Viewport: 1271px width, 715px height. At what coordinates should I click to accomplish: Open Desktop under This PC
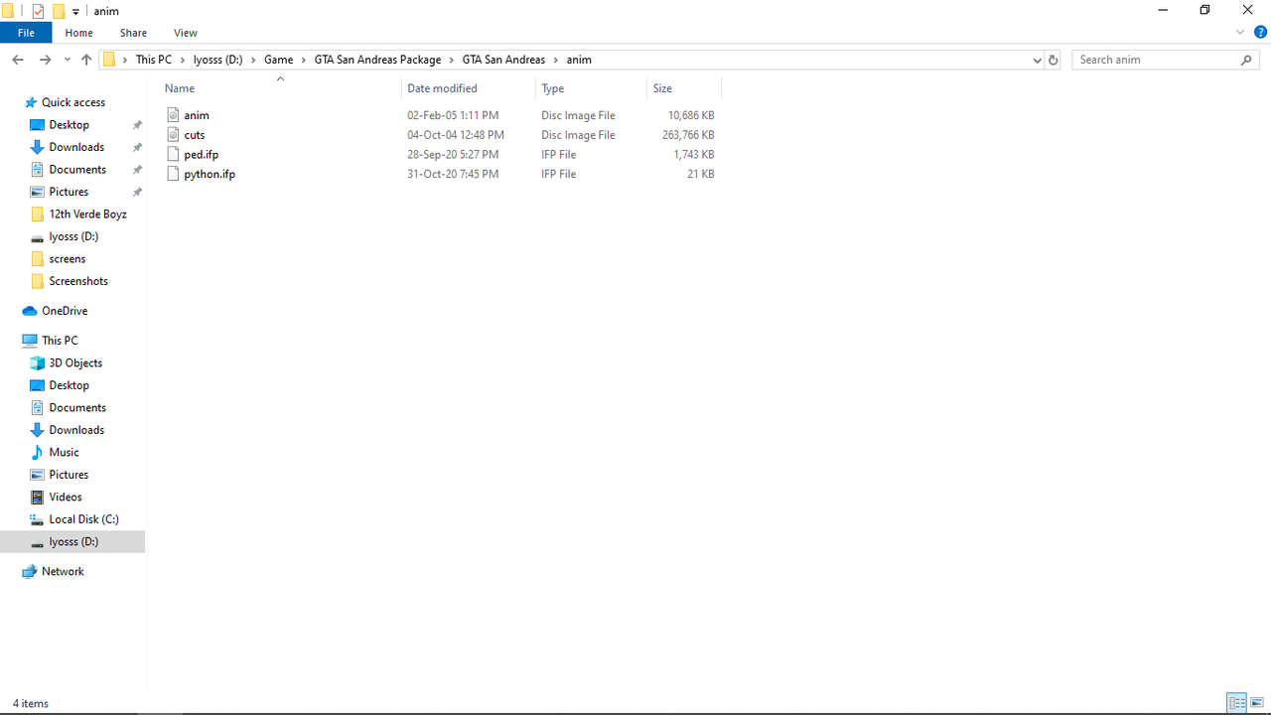coord(70,385)
